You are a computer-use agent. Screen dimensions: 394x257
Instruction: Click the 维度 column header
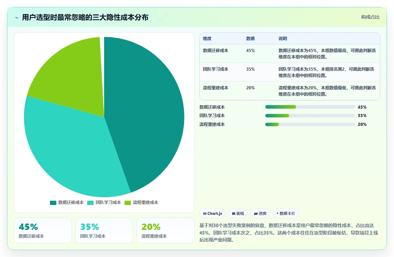207,39
